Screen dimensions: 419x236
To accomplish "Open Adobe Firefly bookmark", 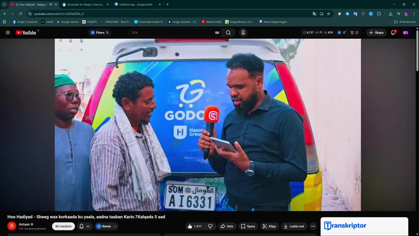I will [x=212, y=22].
